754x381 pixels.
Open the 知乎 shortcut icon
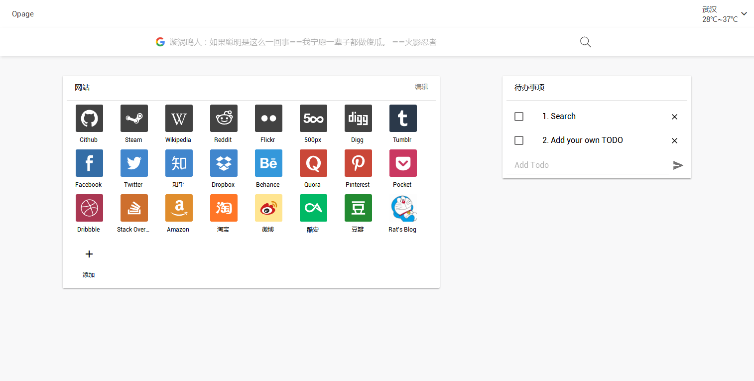tap(179, 163)
